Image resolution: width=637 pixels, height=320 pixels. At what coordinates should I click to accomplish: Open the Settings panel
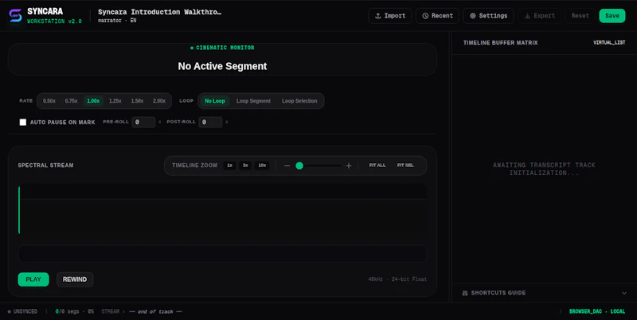coord(488,16)
